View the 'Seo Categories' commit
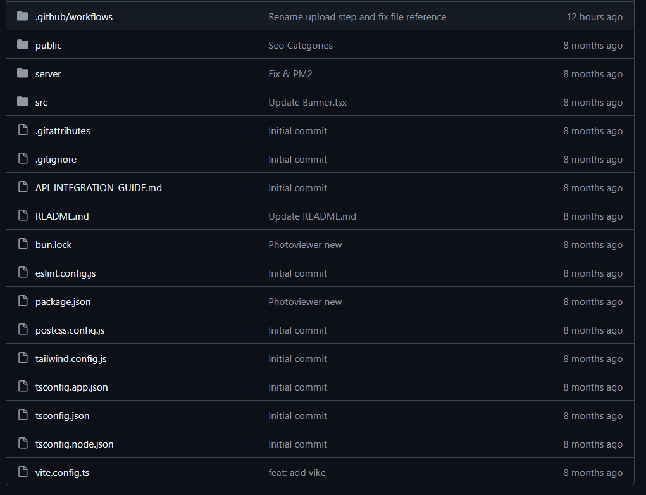This screenshot has width=646, height=495. [x=300, y=46]
